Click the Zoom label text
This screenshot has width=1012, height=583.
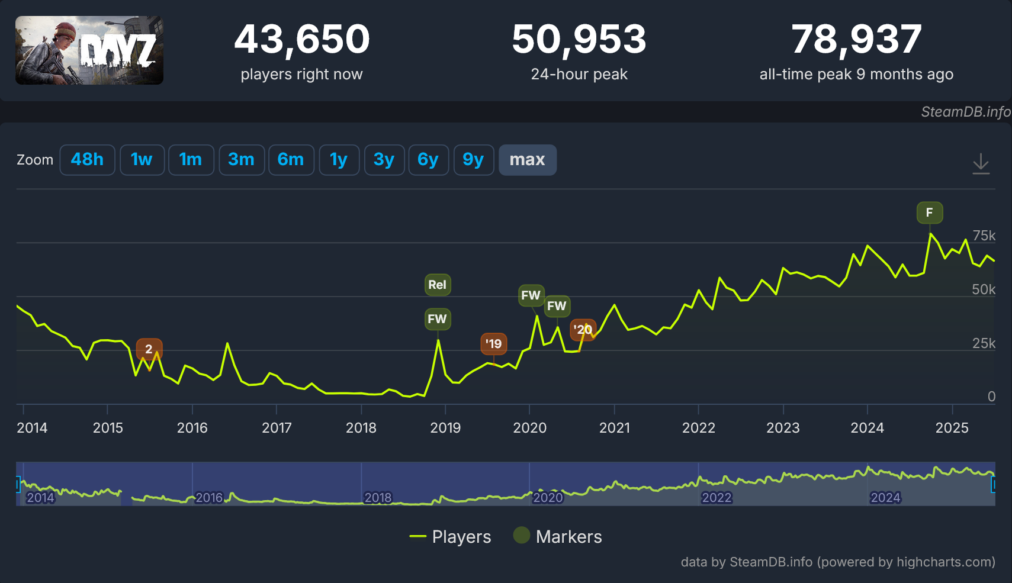coord(35,160)
